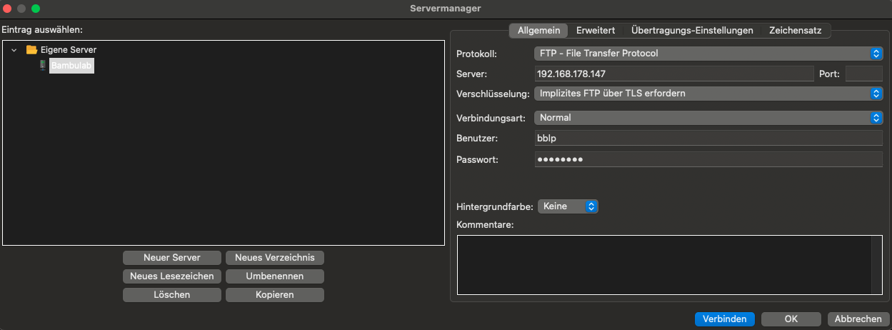Open the Verbindungsart dropdown
This screenshot has width=892, height=330.
(708, 118)
